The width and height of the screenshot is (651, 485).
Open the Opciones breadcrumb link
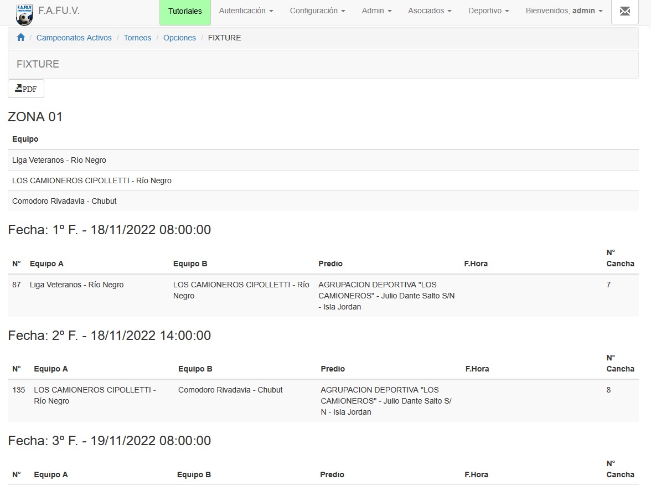179,38
